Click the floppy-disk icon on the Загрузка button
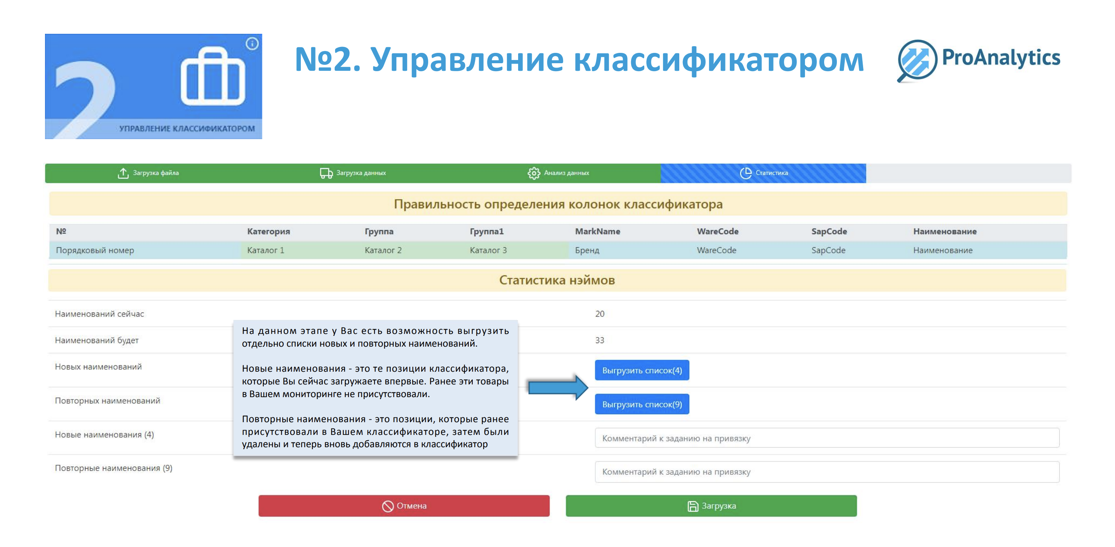This screenshot has height=547, width=1115. pyautogui.click(x=692, y=506)
